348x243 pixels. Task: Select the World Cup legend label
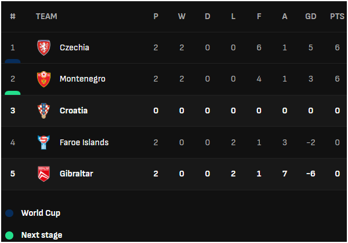click(41, 213)
